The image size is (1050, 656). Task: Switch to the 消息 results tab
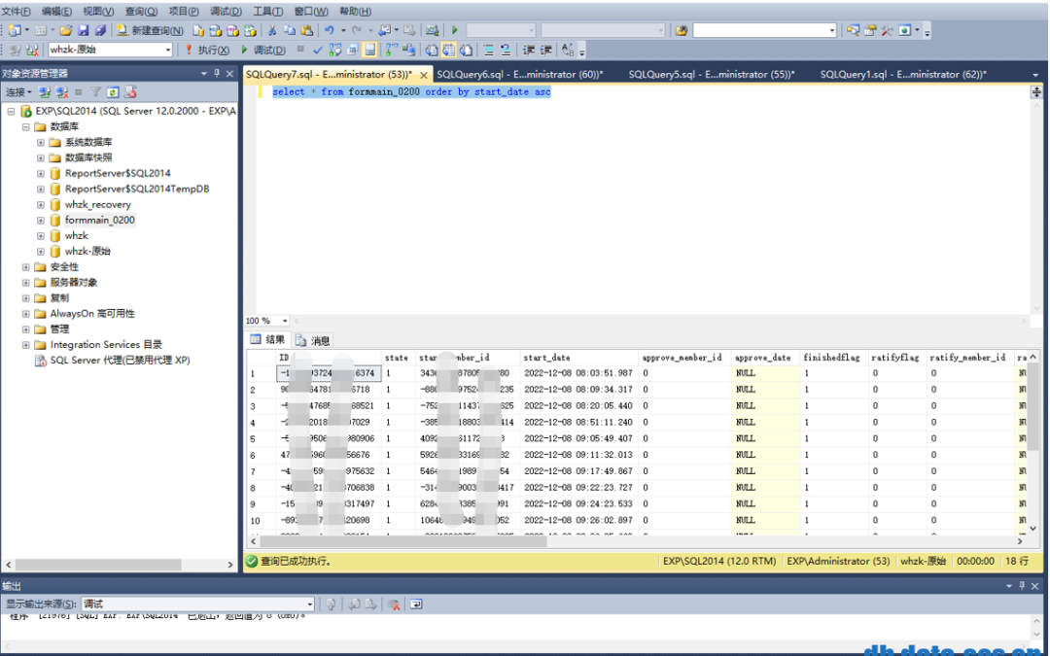(313, 340)
